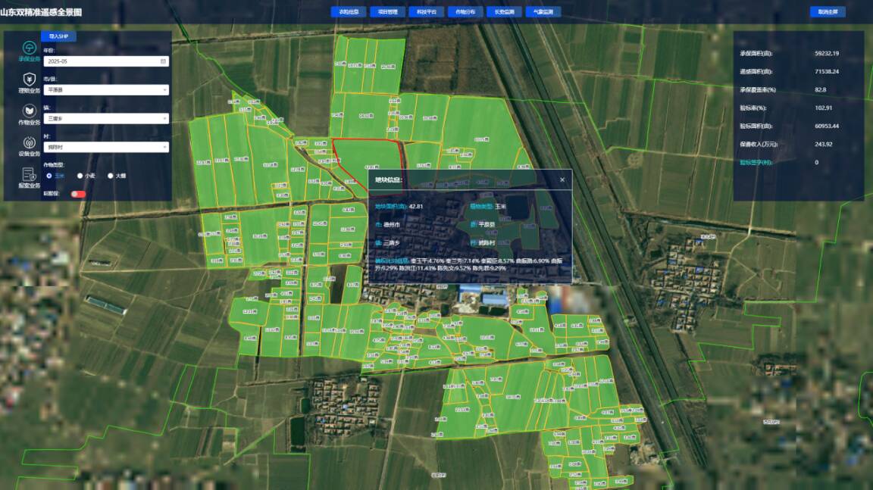The width and height of the screenshot is (873, 490).
Task: Click the year field showing 2025-05
Action: tap(99, 61)
